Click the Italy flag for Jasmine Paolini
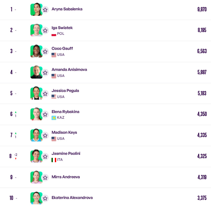 tap(54, 160)
